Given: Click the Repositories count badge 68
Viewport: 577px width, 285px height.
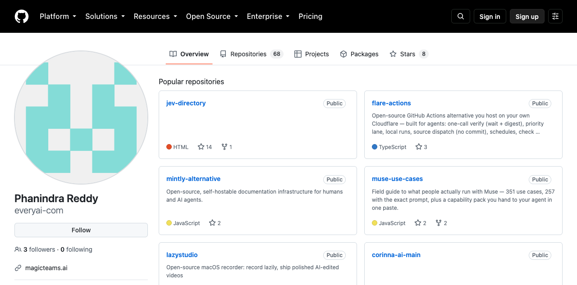Looking at the screenshot, I should 277,54.
